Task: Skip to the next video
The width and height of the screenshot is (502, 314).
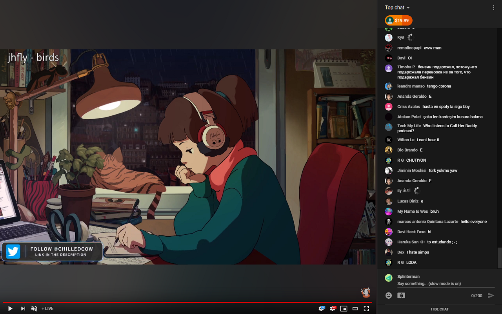Action: (x=23, y=309)
